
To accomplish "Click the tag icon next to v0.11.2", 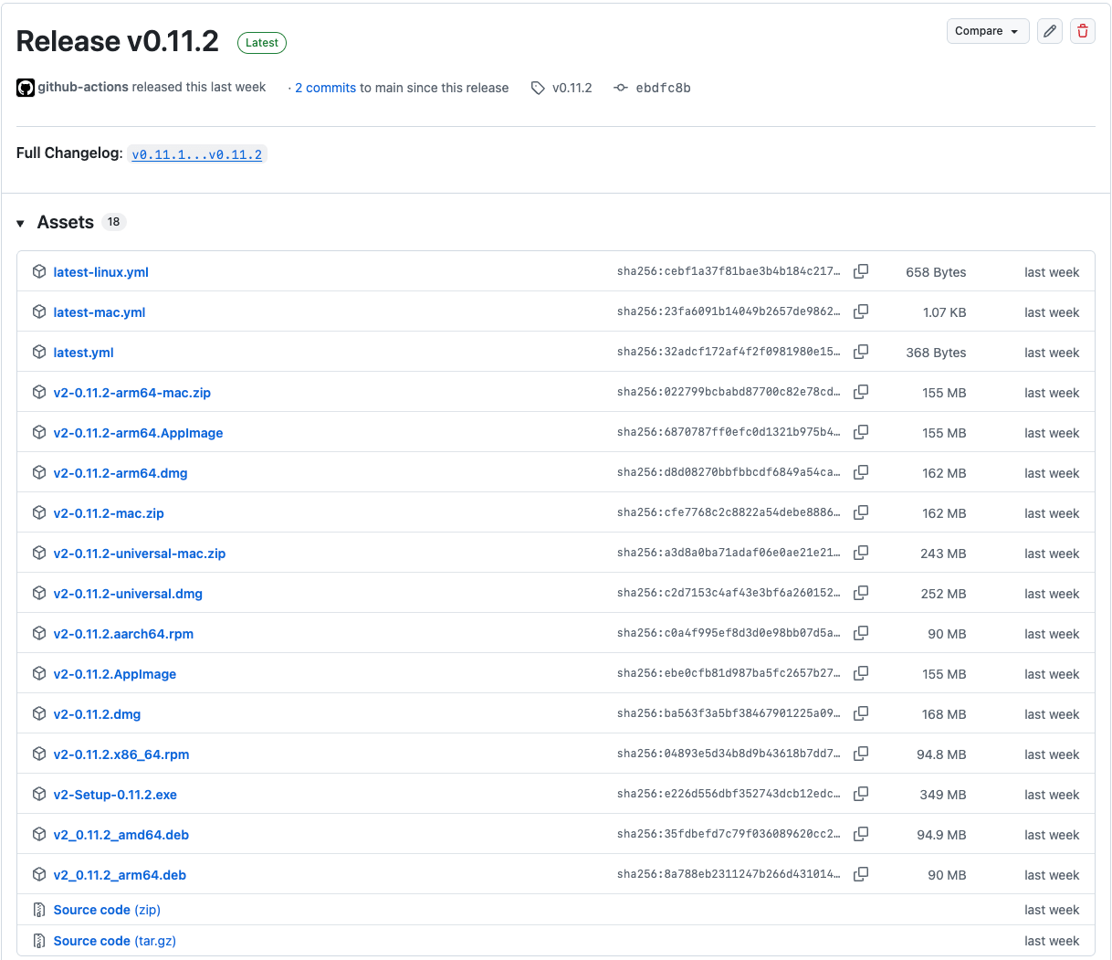I will (538, 87).
